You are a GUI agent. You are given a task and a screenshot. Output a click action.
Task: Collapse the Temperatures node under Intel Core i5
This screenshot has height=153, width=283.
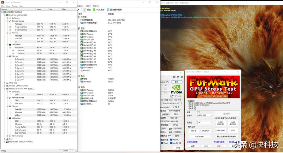7,21
